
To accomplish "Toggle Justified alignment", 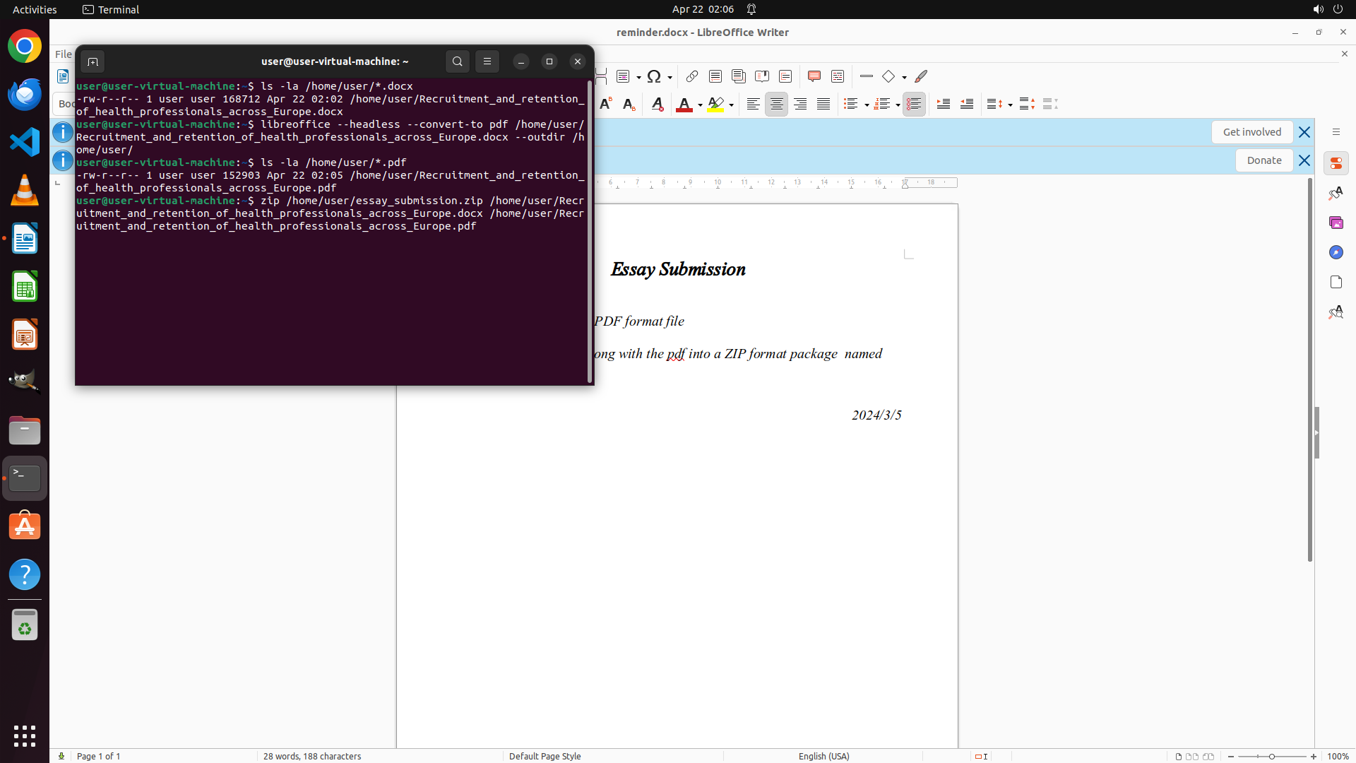I will (x=823, y=105).
